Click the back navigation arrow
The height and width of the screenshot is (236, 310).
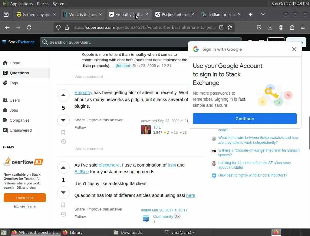[x=7, y=27]
